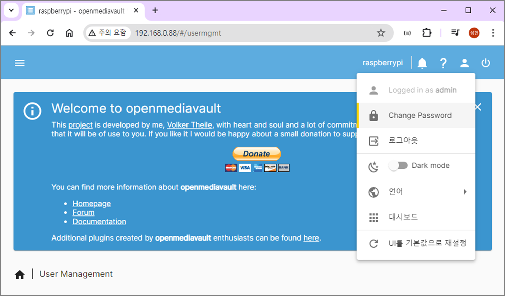This screenshot has width=505, height=296.
Task: Click the logout arrow icon
Action: (x=373, y=141)
